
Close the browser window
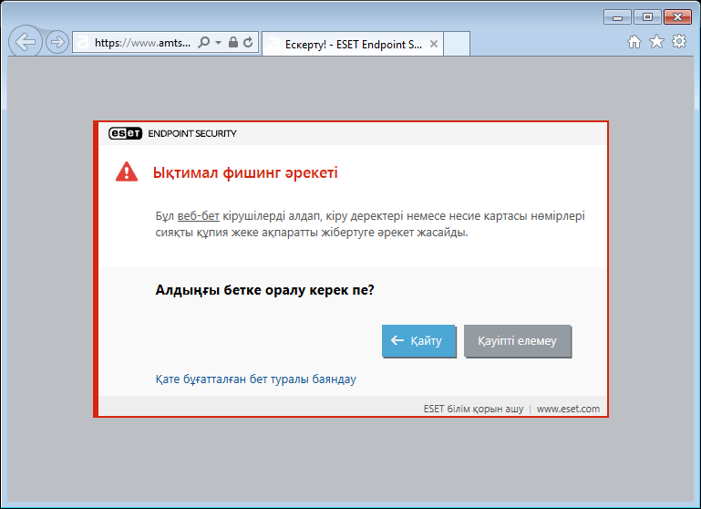677,17
